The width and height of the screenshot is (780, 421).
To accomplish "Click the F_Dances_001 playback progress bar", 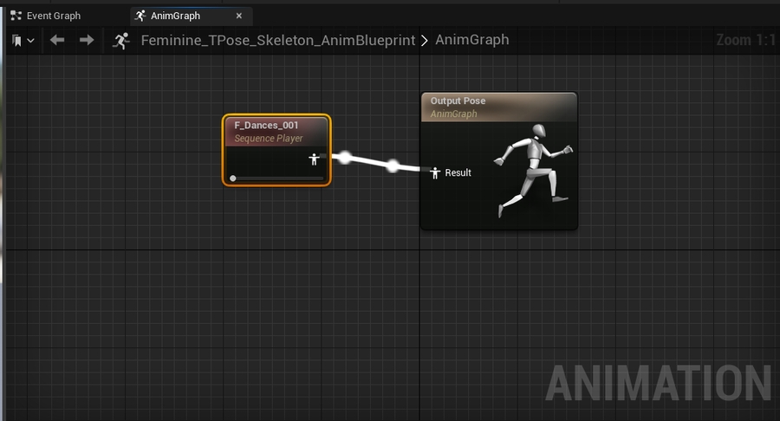I will (276, 178).
